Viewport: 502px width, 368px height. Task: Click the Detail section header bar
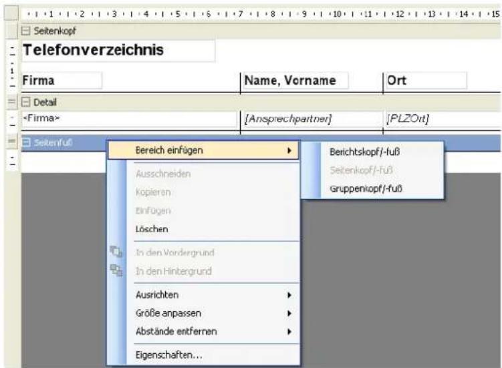pyautogui.click(x=261, y=102)
